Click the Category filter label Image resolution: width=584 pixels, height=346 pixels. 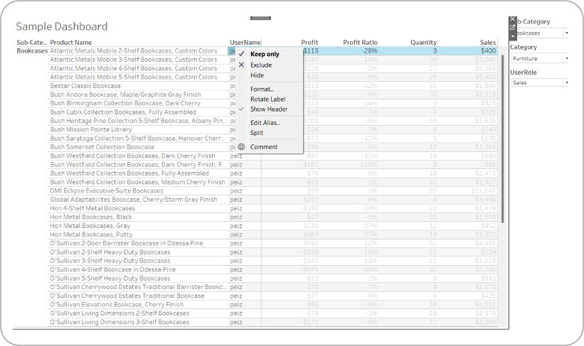point(524,48)
